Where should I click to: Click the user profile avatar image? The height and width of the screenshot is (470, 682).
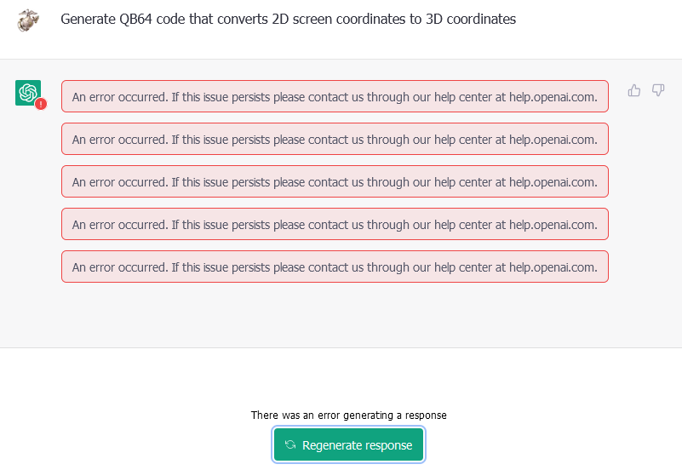(28, 20)
